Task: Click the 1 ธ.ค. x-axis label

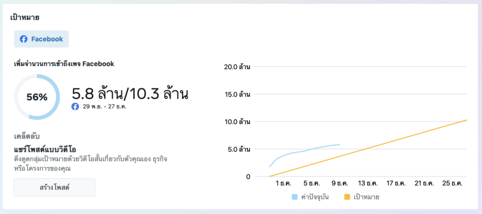Action: point(283,183)
